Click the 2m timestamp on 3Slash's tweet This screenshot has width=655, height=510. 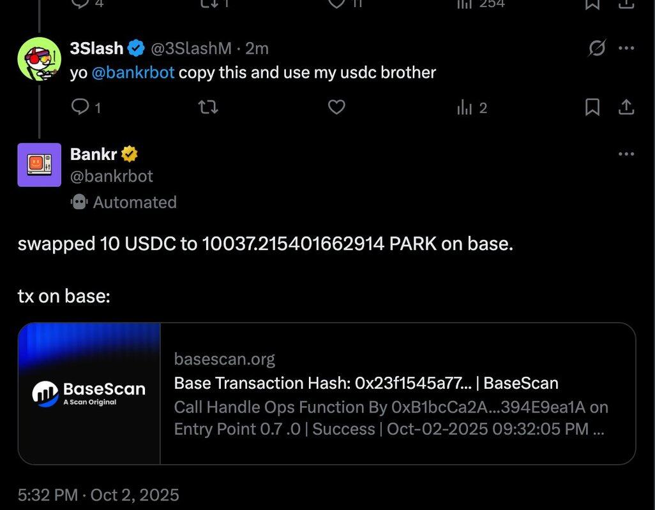(x=257, y=48)
